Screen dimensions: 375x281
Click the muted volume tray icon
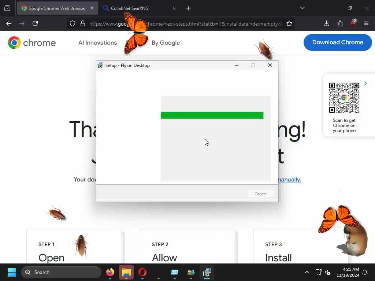click(x=328, y=272)
